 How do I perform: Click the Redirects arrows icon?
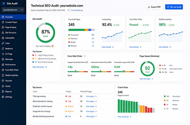3,48
